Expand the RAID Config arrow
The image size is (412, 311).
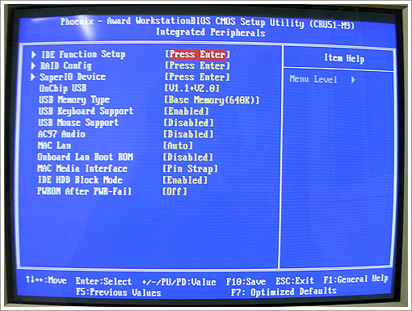[x=33, y=66]
